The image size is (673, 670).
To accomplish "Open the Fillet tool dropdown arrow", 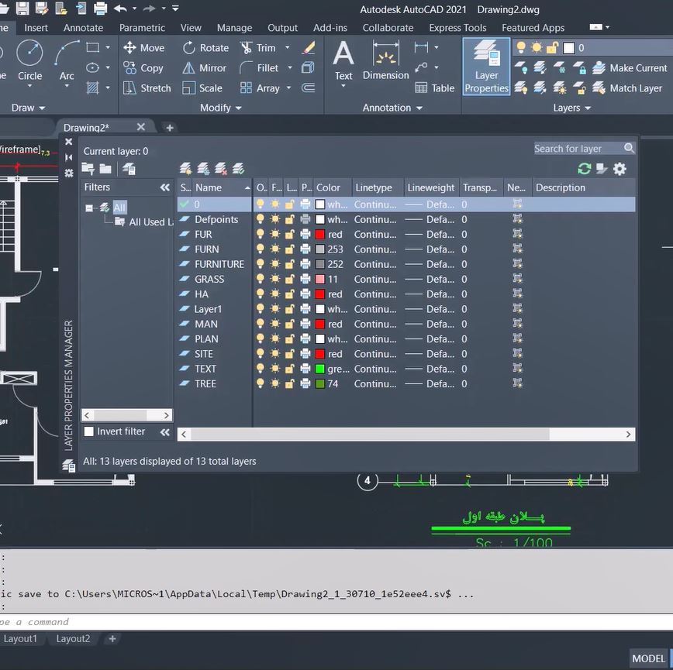I will [x=290, y=67].
